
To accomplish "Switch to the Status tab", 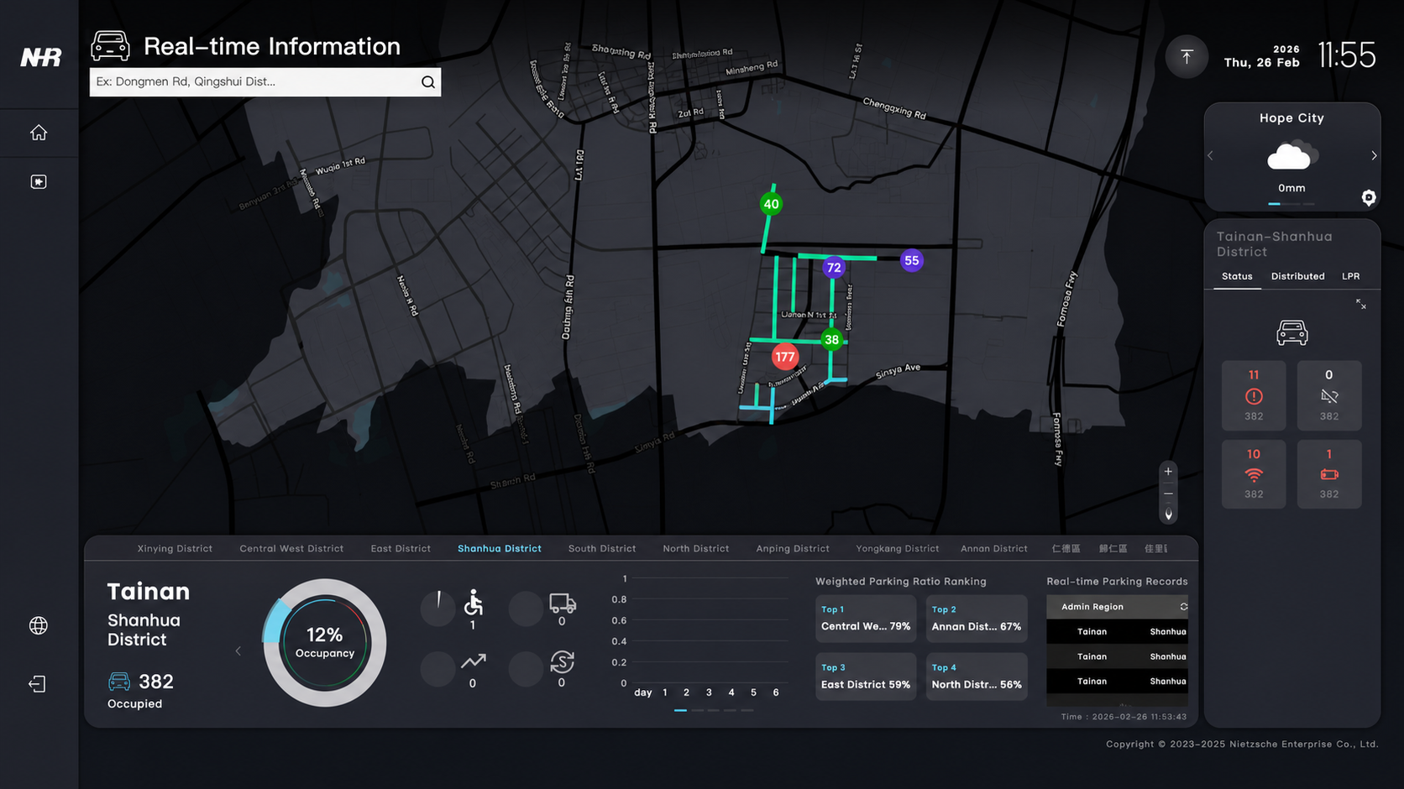I will point(1237,276).
